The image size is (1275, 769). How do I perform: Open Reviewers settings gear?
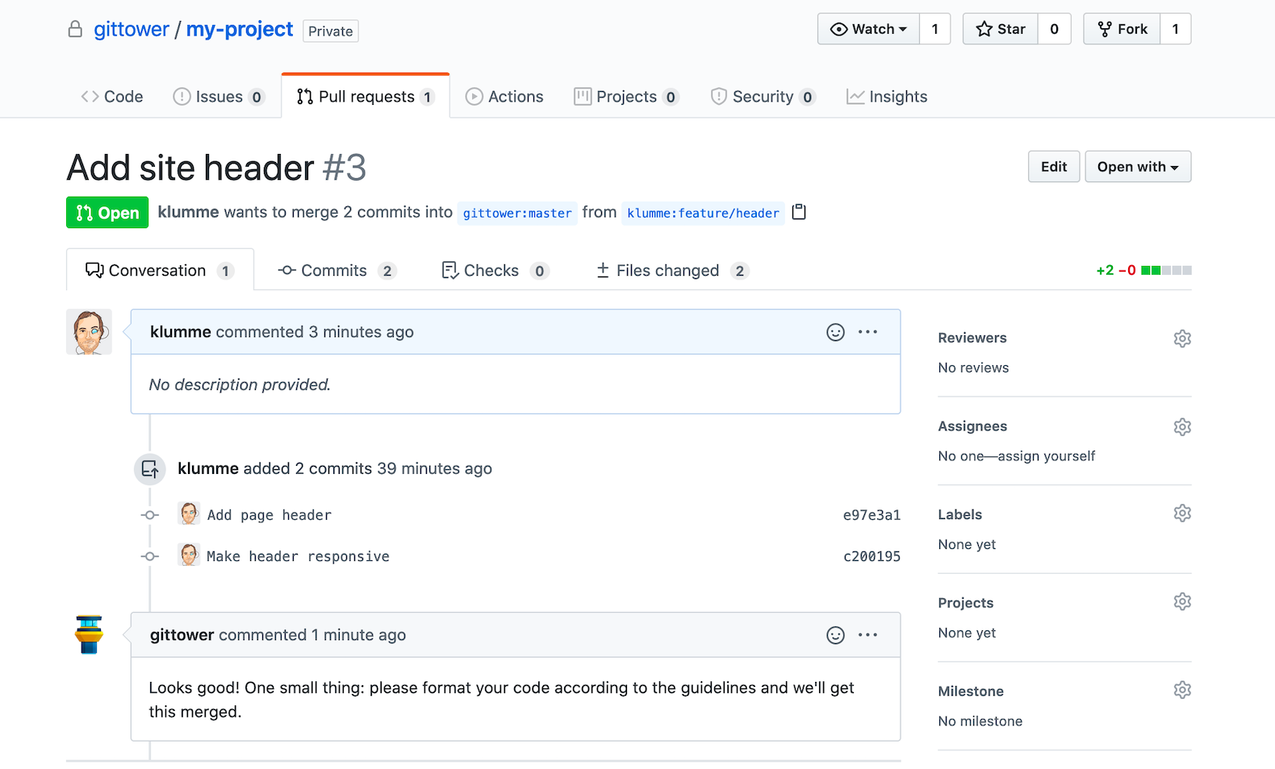[x=1182, y=339]
